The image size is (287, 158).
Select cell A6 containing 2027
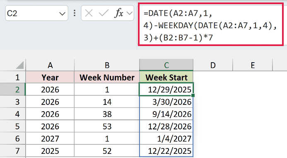click(x=50, y=139)
